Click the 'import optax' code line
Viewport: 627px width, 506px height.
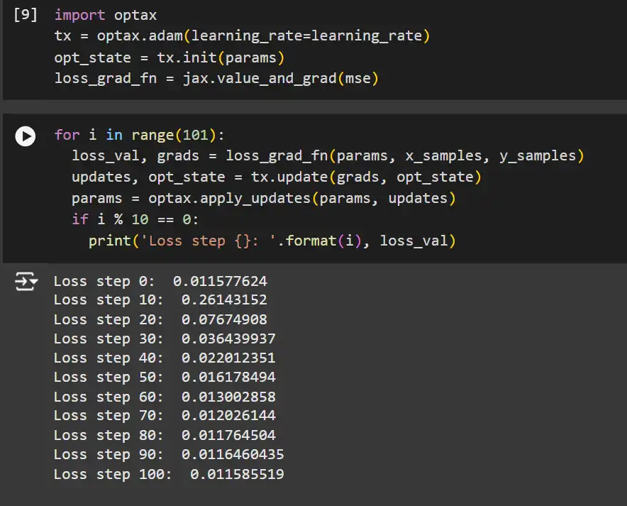click(106, 15)
